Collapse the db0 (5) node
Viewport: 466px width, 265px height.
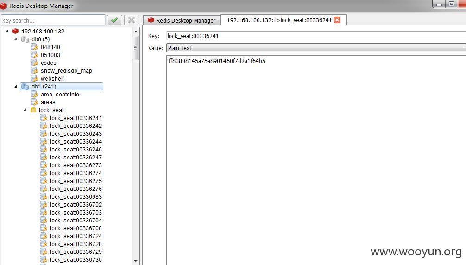tap(16, 39)
